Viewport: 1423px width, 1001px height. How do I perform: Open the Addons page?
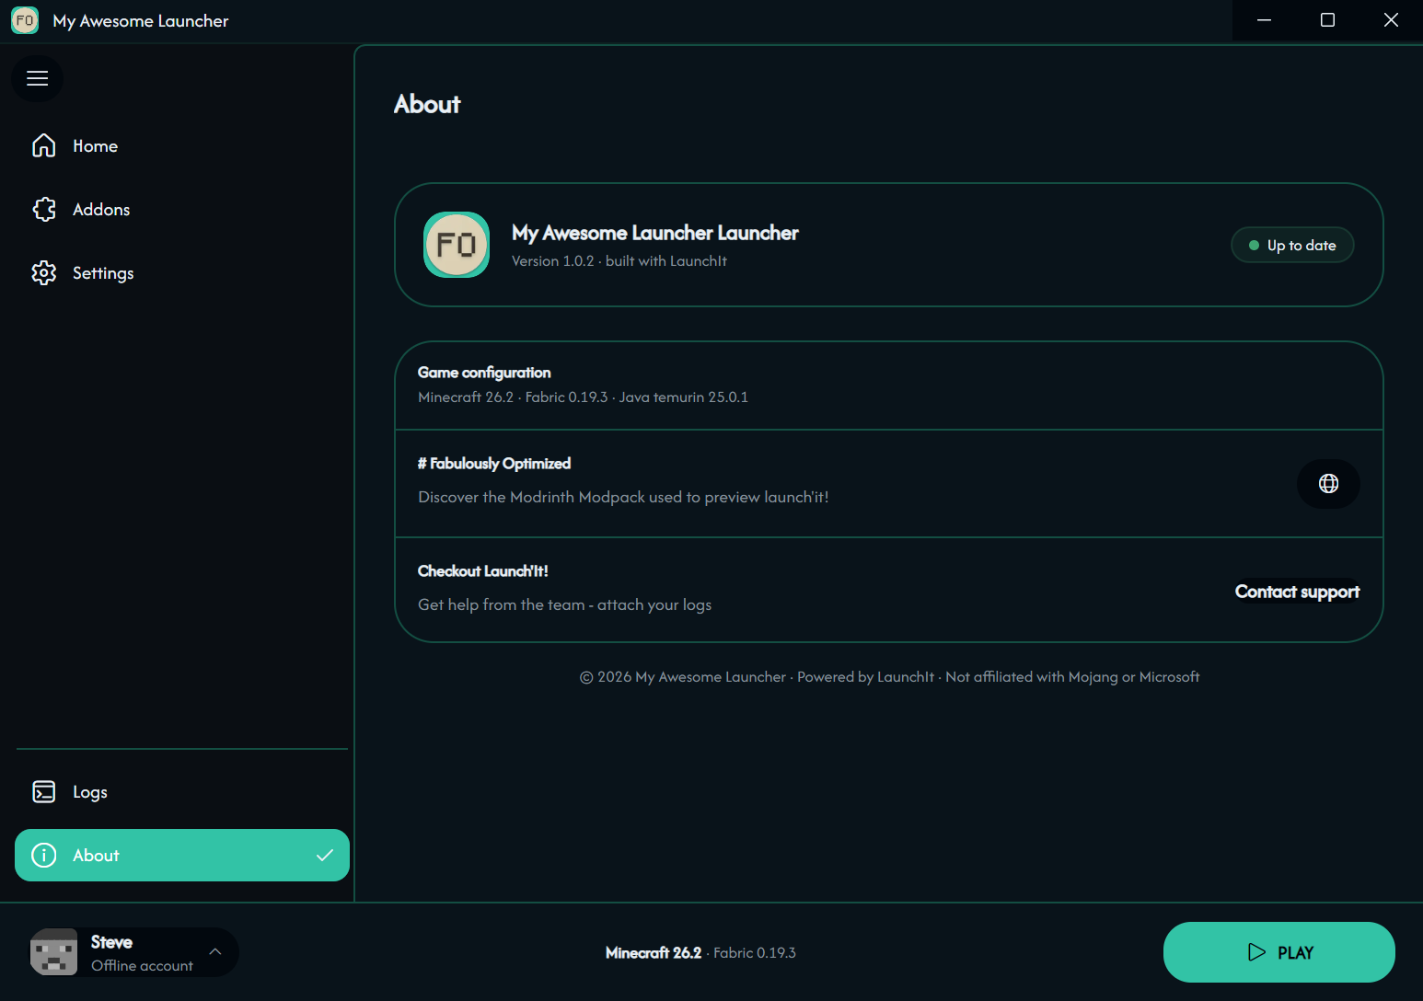[182, 210]
